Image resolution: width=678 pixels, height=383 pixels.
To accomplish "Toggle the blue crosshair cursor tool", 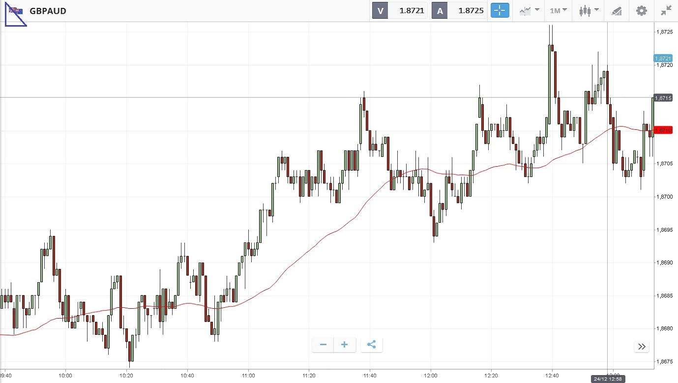I will click(x=500, y=10).
